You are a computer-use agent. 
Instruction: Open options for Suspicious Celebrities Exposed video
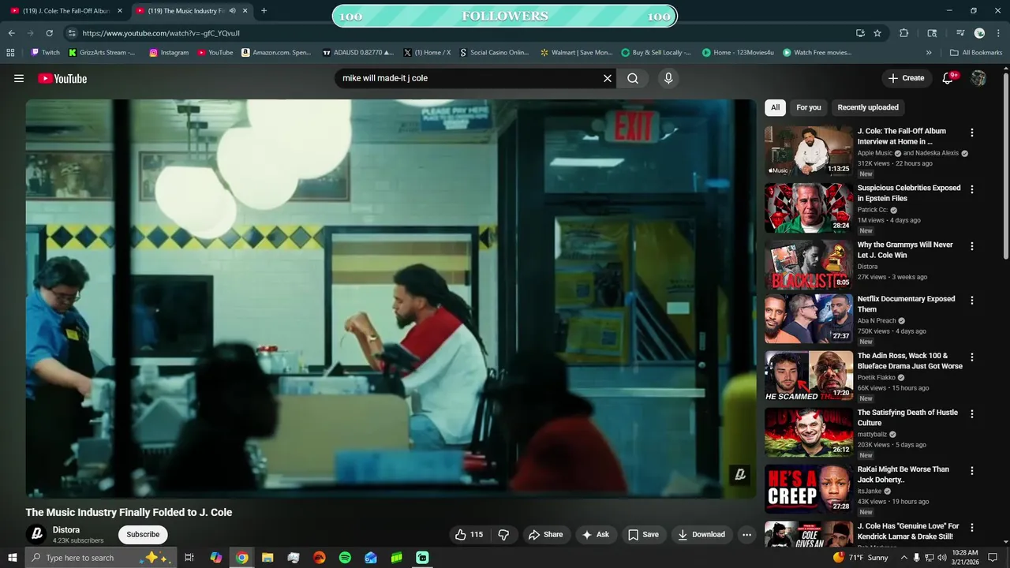click(972, 189)
